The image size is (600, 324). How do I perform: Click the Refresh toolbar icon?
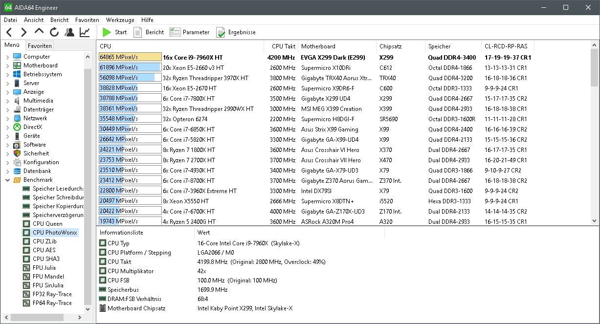tap(54, 32)
